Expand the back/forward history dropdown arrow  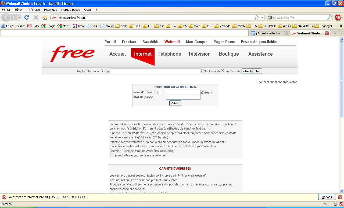(x=19, y=17)
